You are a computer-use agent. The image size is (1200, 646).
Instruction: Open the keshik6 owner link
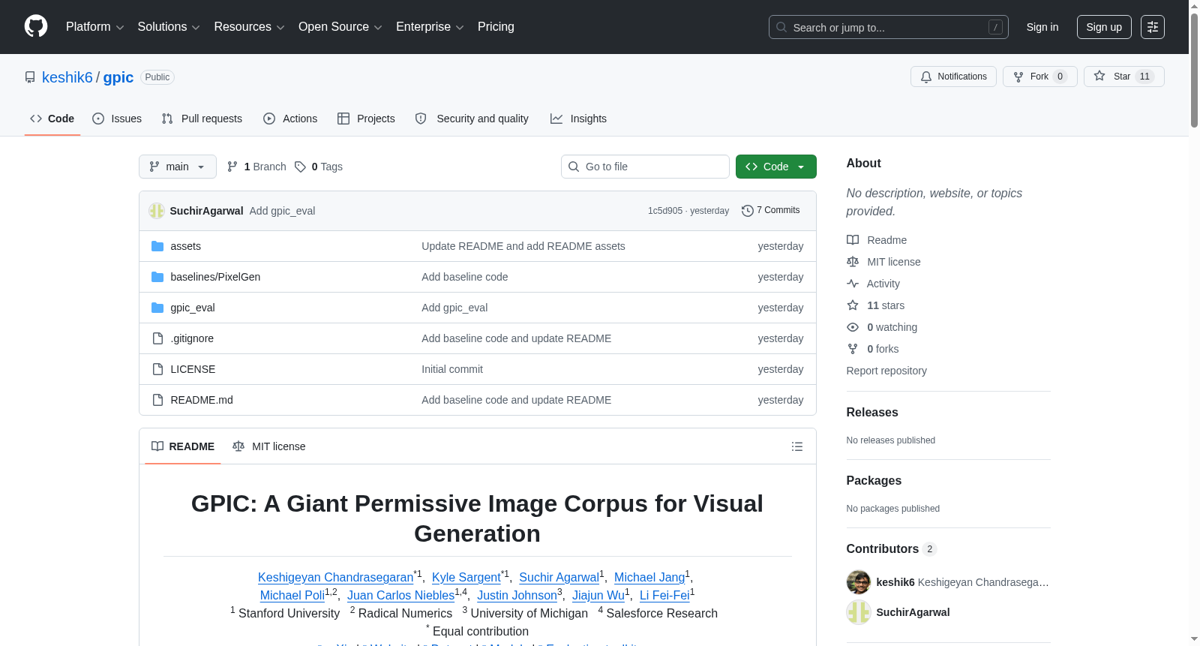[x=67, y=77]
